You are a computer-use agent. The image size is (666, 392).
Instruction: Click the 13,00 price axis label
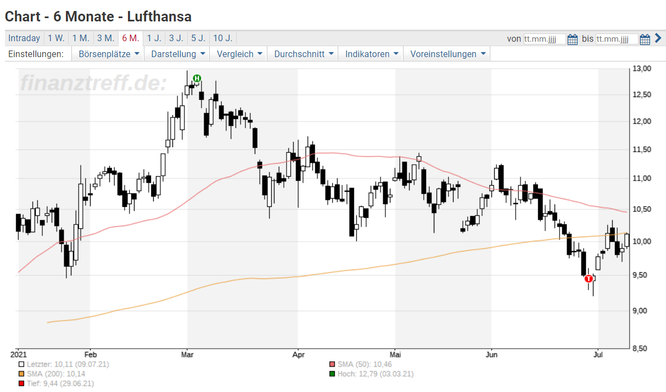pyautogui.click(x=642, y=69)
